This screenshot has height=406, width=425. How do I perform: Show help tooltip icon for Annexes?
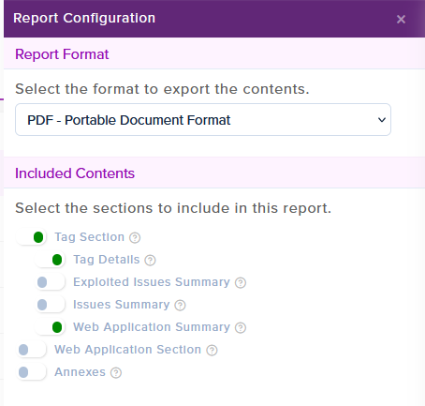click(116, 373)
